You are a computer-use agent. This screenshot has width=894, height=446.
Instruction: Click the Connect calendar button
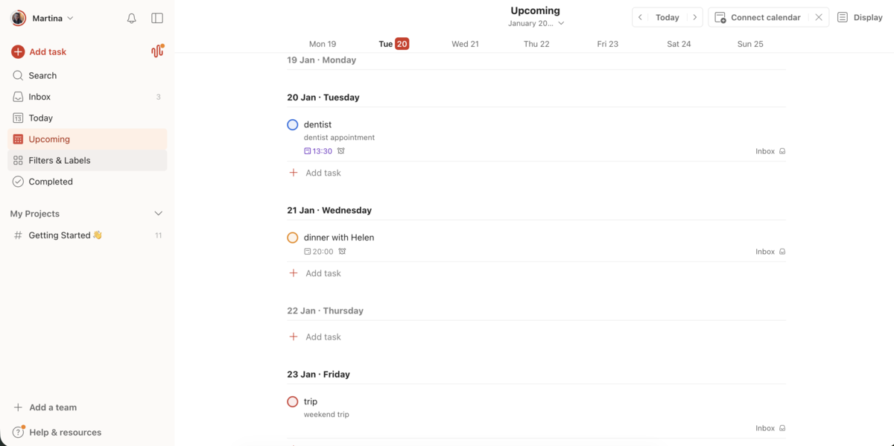click(x=761, y=16)
